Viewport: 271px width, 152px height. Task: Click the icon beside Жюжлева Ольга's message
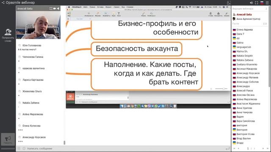coord(19,91)
